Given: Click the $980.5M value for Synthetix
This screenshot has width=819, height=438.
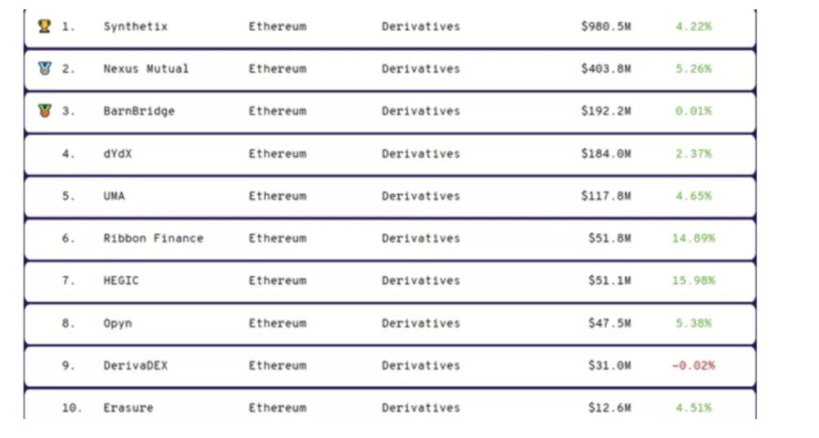Looking at the screenshot, I should (606, 26).
